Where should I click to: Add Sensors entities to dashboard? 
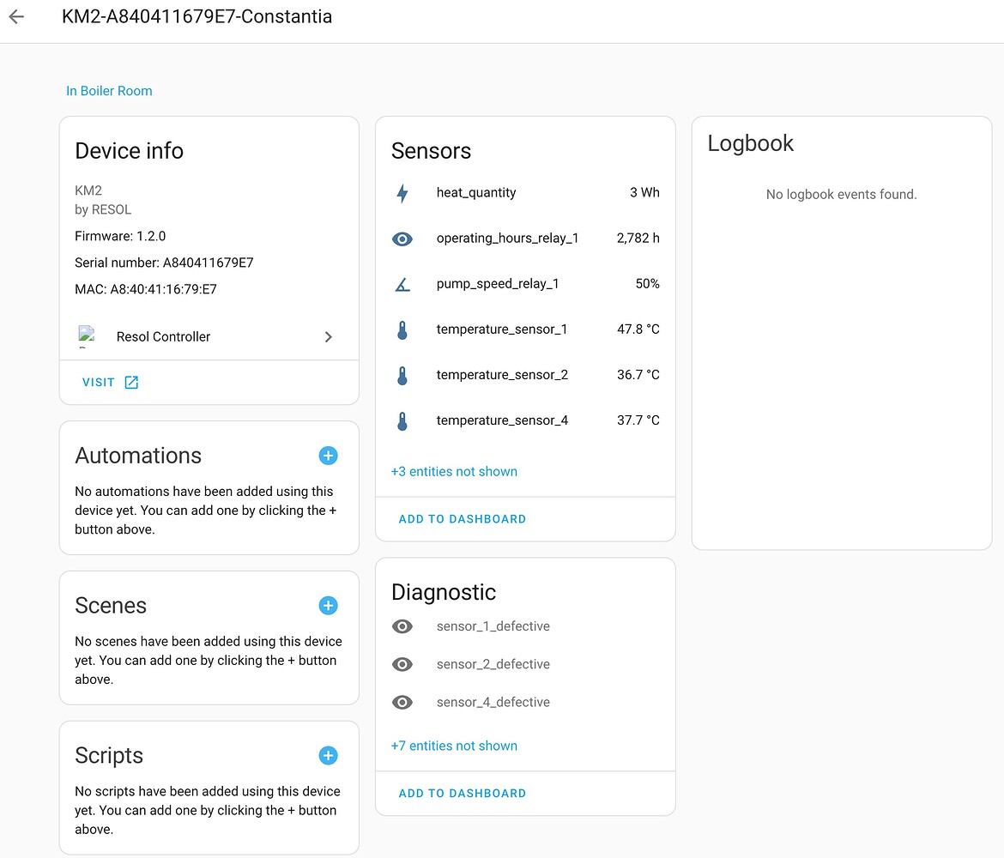coord(462,518)
